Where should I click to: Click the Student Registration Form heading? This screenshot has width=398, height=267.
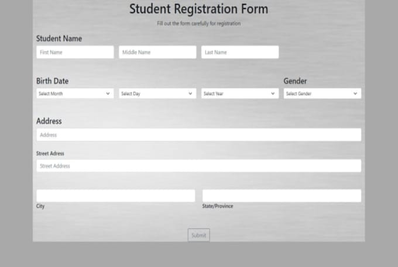198,9
